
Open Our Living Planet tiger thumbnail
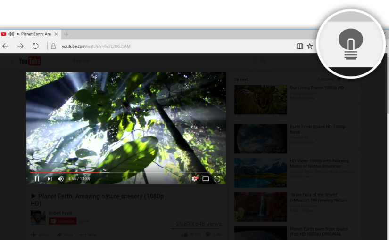click(x=260, y=100)
